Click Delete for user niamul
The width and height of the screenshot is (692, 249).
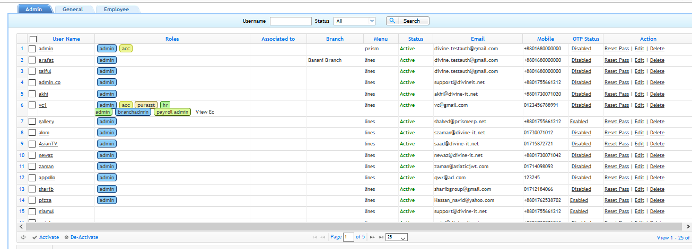pyautogui.click(x=657, y=211)
